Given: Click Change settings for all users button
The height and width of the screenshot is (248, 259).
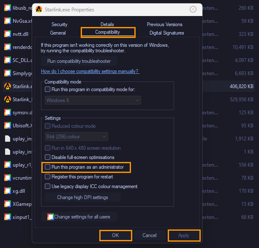Looking at the screenshot, I should coord(79,217).
